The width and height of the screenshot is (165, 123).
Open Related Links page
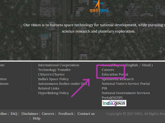coord(49,88)
